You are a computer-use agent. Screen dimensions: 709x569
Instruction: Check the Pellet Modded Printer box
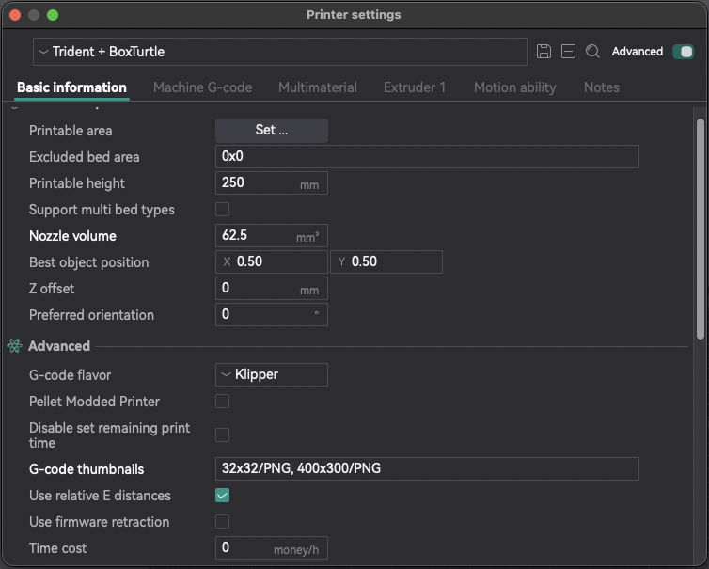click(x=222, y=402)
